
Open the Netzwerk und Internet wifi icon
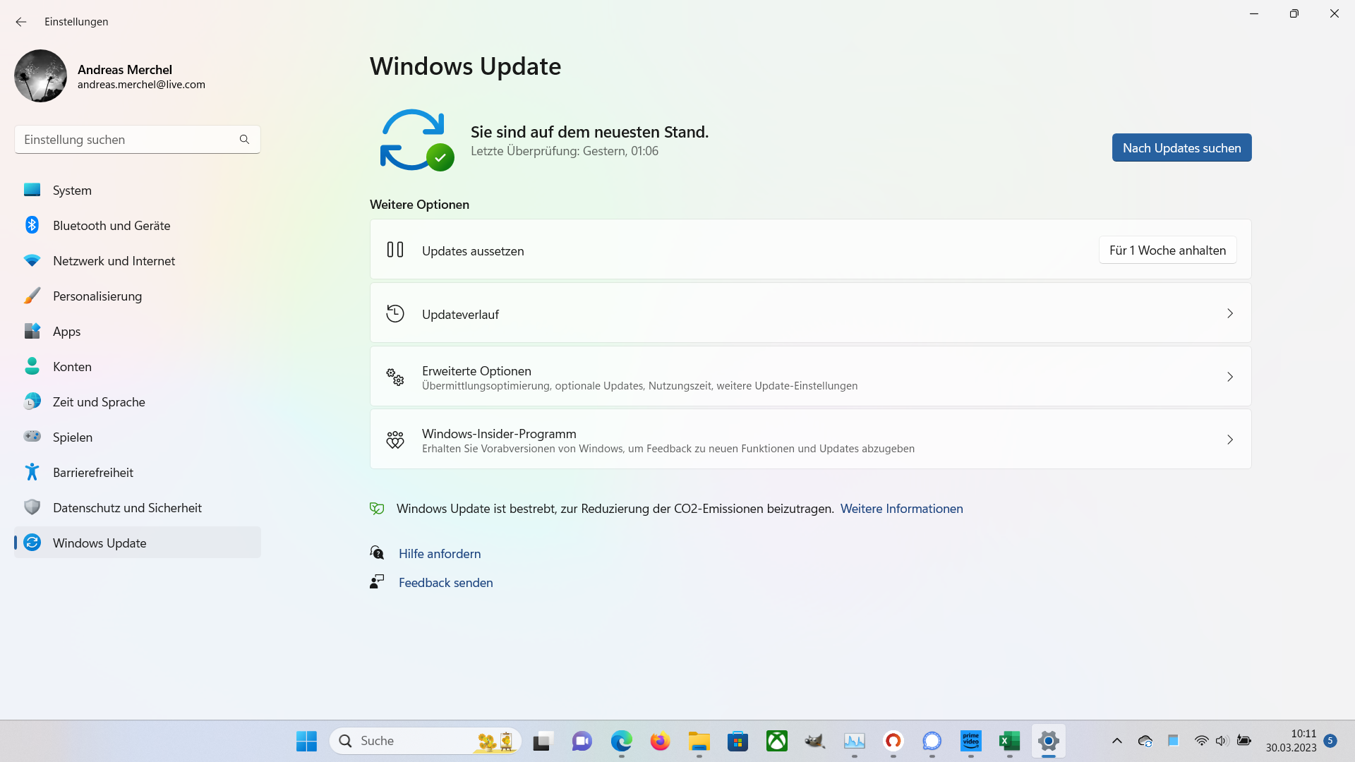(32, 260)
